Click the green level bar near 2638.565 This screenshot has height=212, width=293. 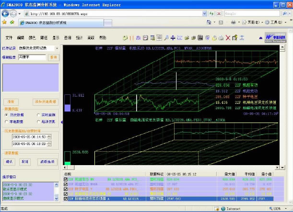67,158
